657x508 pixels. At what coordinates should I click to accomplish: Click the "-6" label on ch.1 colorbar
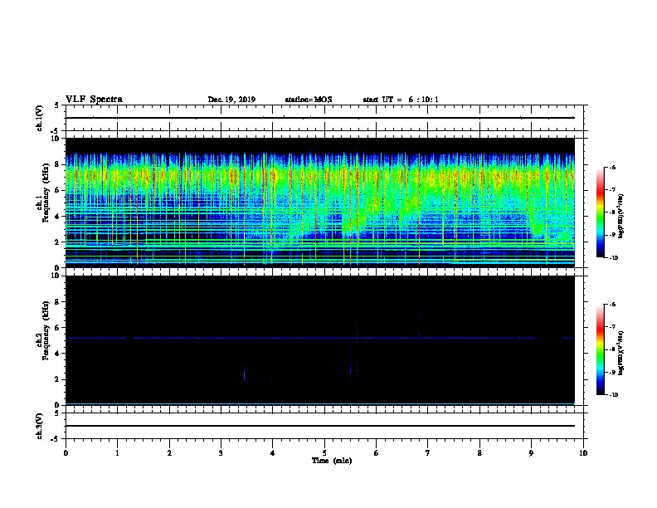tap(612, 167)
